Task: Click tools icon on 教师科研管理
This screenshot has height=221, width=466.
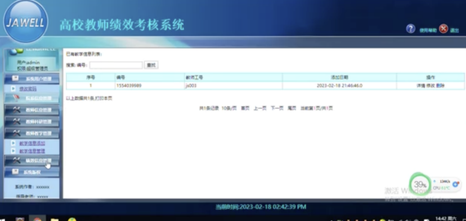Action: click(17, 121)
